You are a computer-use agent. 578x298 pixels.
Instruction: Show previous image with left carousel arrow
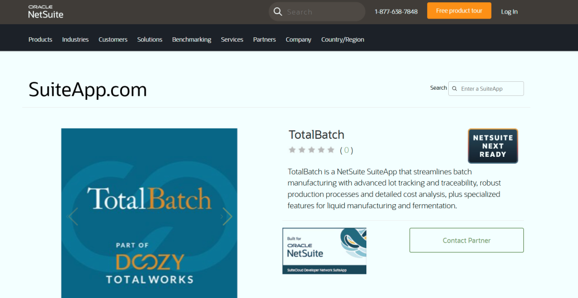pyautogui.click(x=73, y=216)
